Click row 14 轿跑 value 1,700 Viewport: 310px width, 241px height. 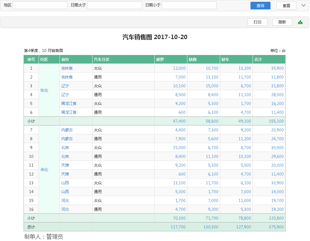tap(213, 192)
